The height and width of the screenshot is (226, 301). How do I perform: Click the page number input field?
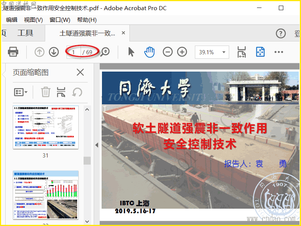pyautogui.click(x=74, y=52)
